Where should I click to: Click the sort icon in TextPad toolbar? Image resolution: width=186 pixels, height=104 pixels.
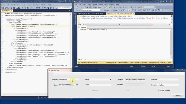53,8
